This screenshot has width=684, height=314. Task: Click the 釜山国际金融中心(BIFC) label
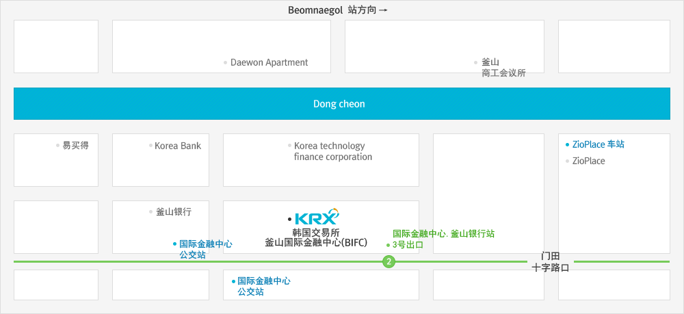click(x=316, y=242)
